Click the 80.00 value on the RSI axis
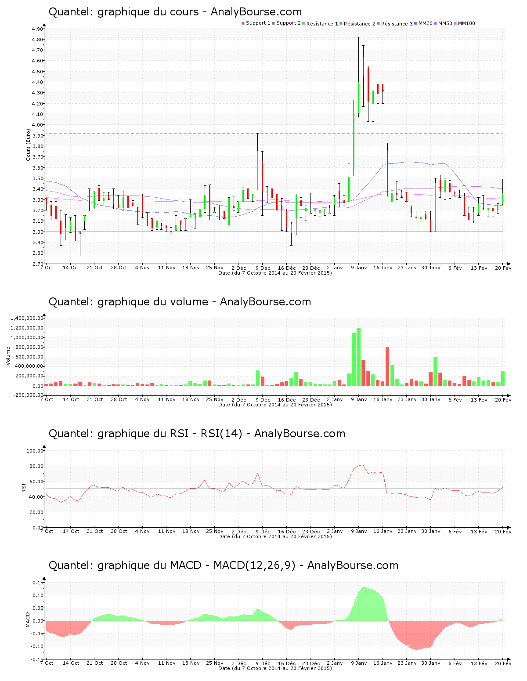Image resolution: width=527 pixels, height=681 pixels. point(36,466)
